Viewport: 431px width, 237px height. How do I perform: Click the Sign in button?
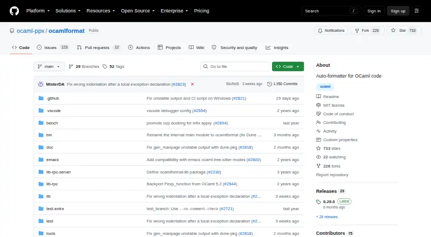(x=374, y=11)
